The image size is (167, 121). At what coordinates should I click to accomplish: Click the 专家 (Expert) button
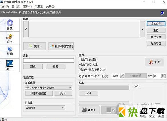coord(154,62)
